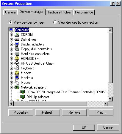Select the Mouse label text
The height and width of the screenshot is (134, 122).
click(26, 83)
